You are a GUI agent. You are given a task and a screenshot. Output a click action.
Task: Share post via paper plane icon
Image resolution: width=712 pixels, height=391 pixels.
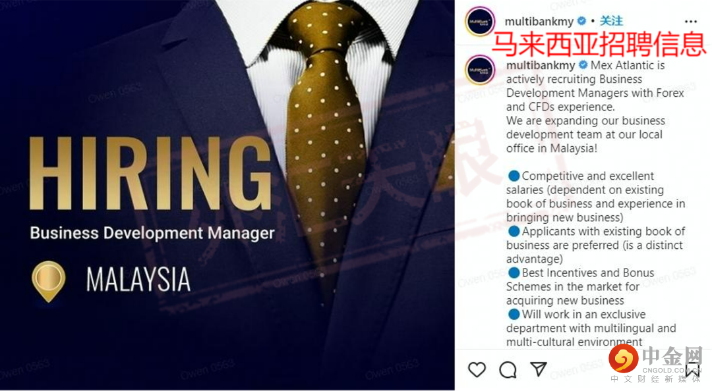(539, 369)
